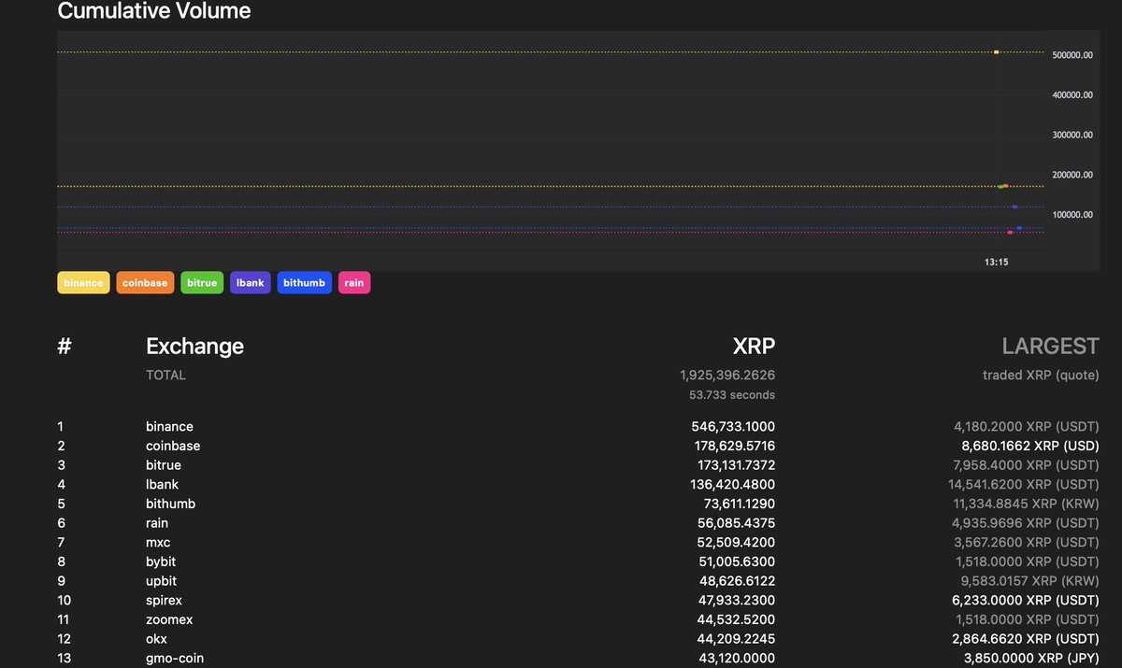The height and width of the screenshot is (668, 1122).
Task: Select the bithumb exchange row
Action: point(578,504)
